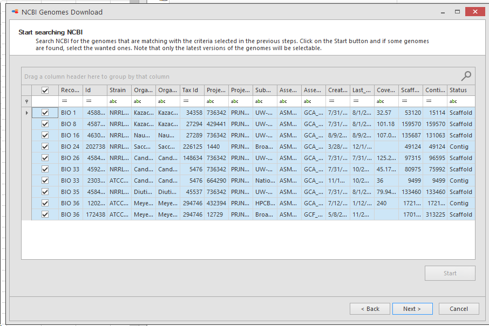The height and width of the screenshot is (326, 489).
Task: Uncheck the BIO 26 row checkbox
Action: pyautogui.click(x=45, y=158)
